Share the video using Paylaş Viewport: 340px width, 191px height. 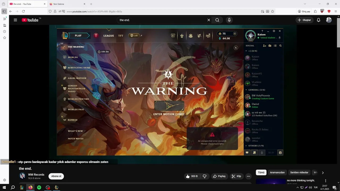(219, 176)
